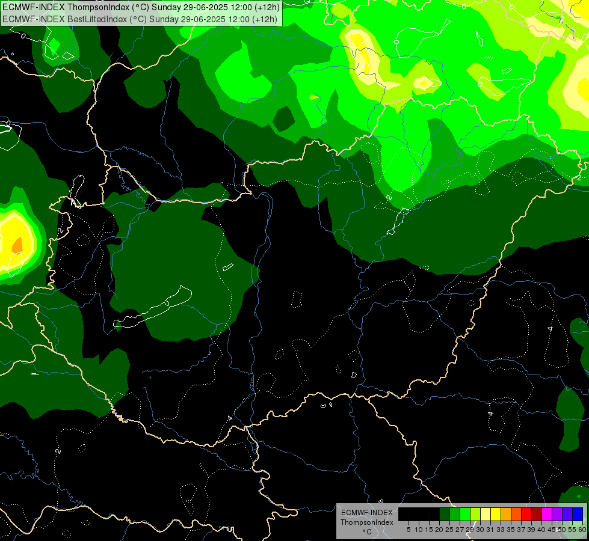
Task: Click the legend unit '°C'
Action: (x=367, y=532)
